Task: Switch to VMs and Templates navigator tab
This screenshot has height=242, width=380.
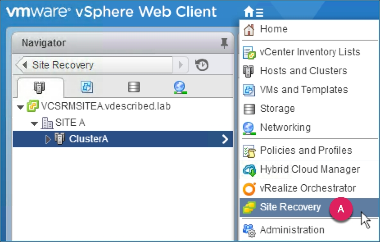Action: tap(87, 87)
